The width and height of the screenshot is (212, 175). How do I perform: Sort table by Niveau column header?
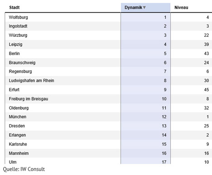[181, 7]
